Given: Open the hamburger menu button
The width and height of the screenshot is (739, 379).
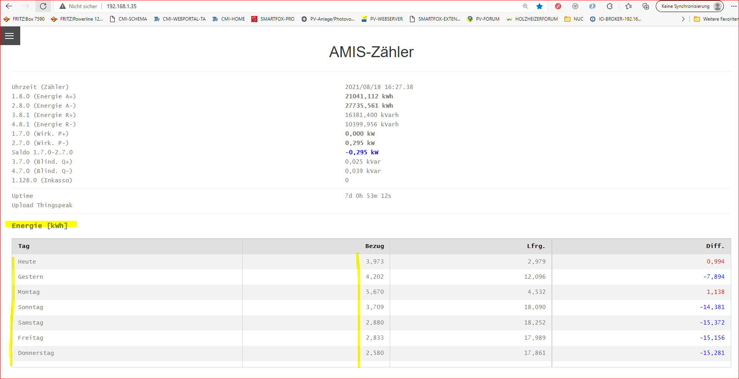Looking at the screenshot, I should 10,36.
